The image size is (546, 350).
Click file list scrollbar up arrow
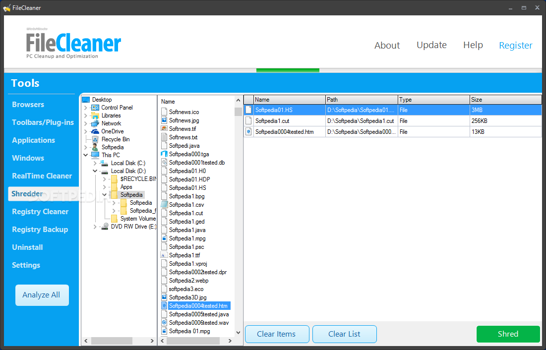pos(238,100)
